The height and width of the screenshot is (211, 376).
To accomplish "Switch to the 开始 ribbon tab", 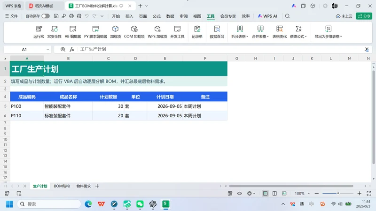I will click(x=116, y=16).
